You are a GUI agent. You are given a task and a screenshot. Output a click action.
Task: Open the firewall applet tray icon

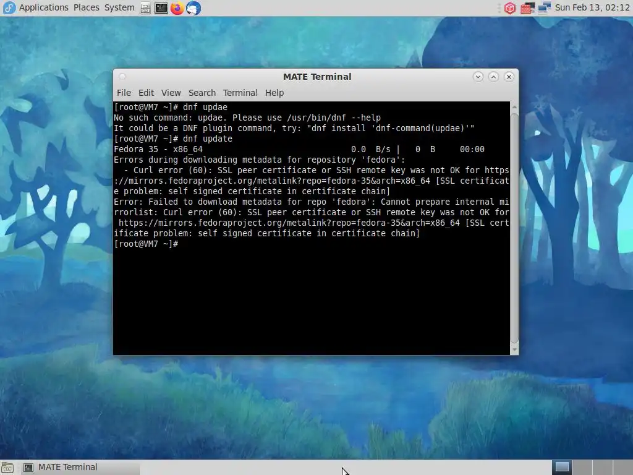[527, 8]
